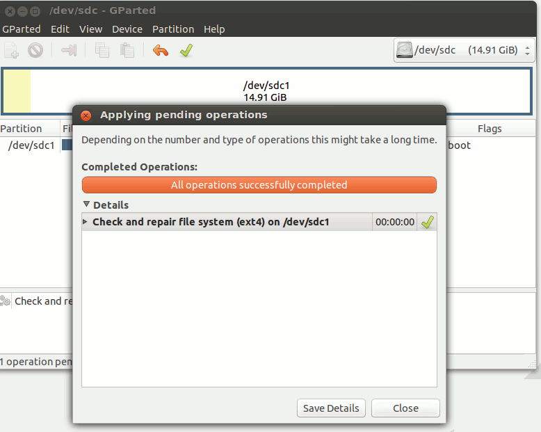Click the Flags column header

point(490,129)
